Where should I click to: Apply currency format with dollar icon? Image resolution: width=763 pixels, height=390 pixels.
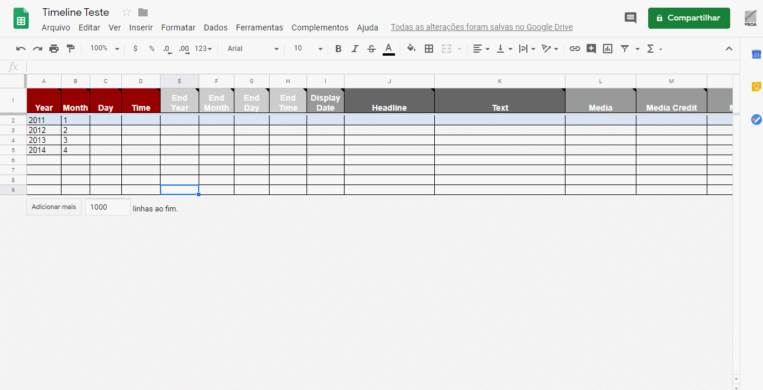[x=135, y=49]
